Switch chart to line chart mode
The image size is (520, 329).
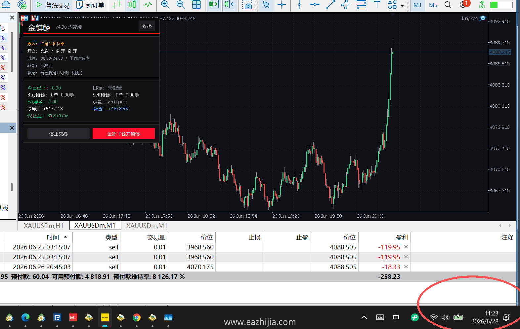148,5
